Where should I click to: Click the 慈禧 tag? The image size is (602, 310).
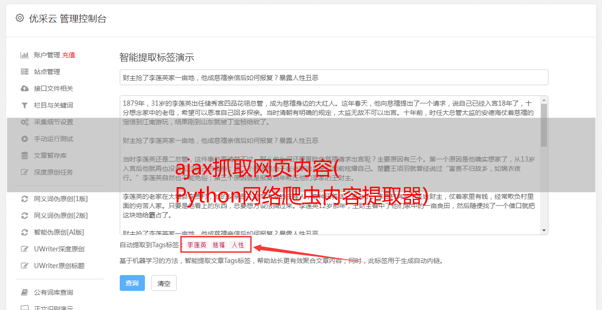click(219, 245)
